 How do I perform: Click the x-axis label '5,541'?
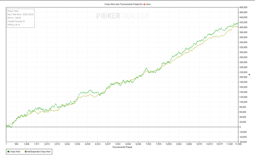tap(118, 144)
